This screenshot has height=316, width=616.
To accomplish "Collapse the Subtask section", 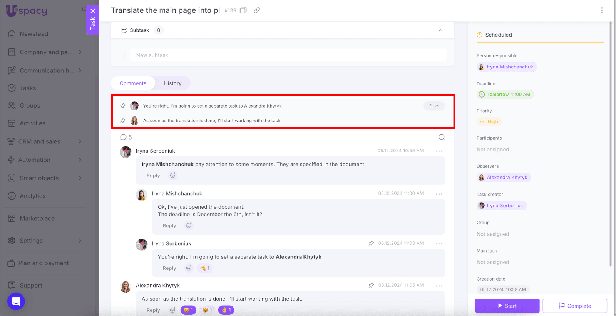I will pyautogui.click(x=441, y=30).
